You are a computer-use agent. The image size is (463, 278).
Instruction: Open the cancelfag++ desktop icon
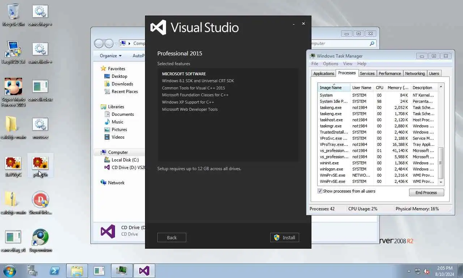click(40, 15)
